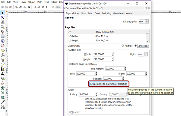Select the Rectangle tool
181x116 pixels.
[2, 36]
